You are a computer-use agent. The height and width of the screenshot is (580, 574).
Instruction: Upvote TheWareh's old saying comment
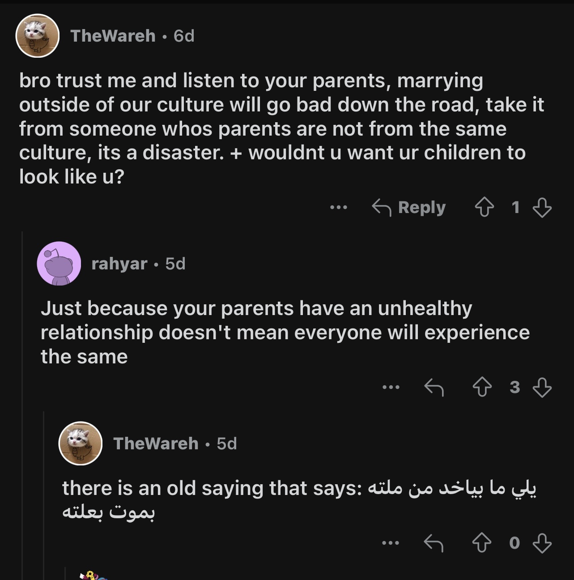(x=482, y=543)
